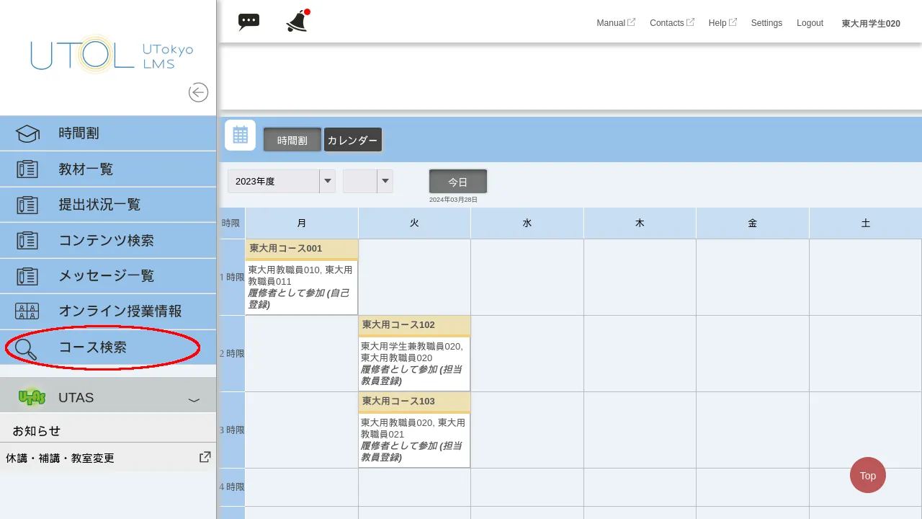Switch to the カレンダー tab
Screen dimensions: 922x519
352,141
